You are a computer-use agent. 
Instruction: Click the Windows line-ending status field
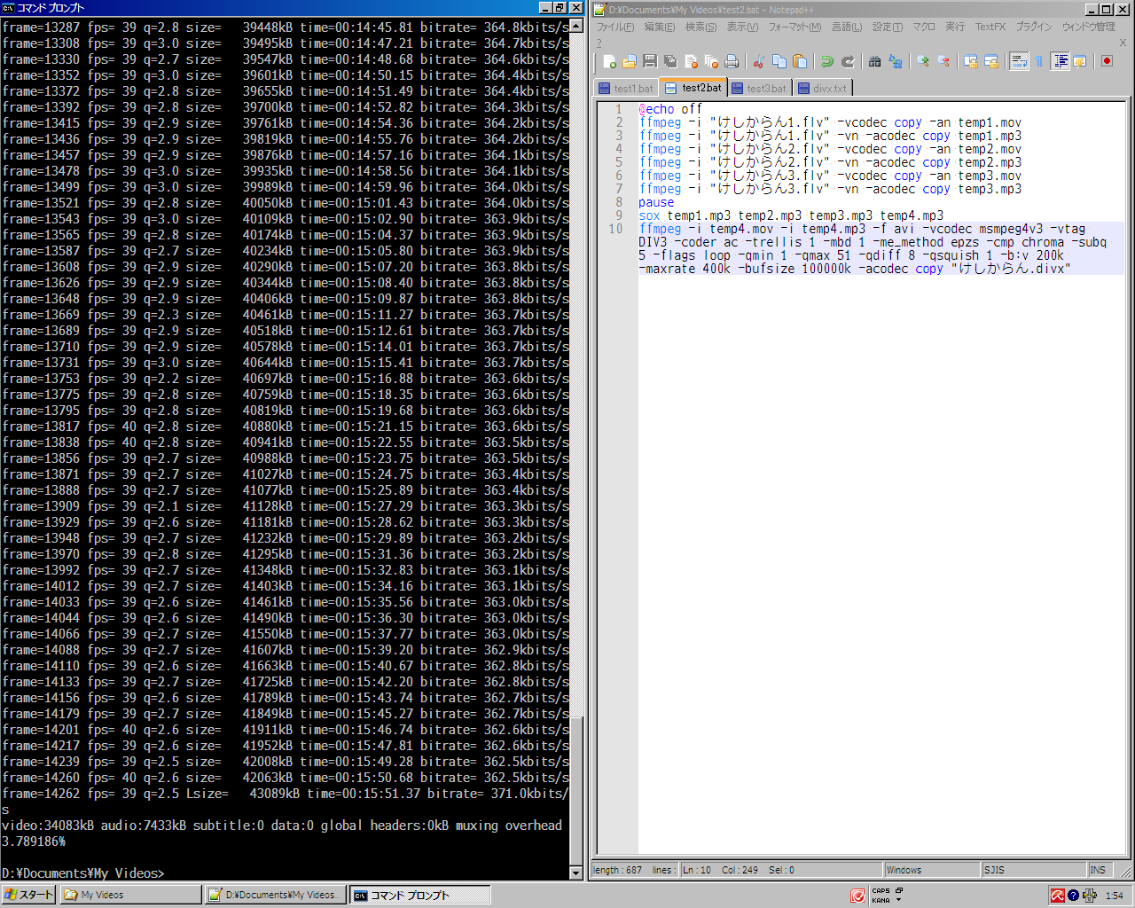point(932,870)
